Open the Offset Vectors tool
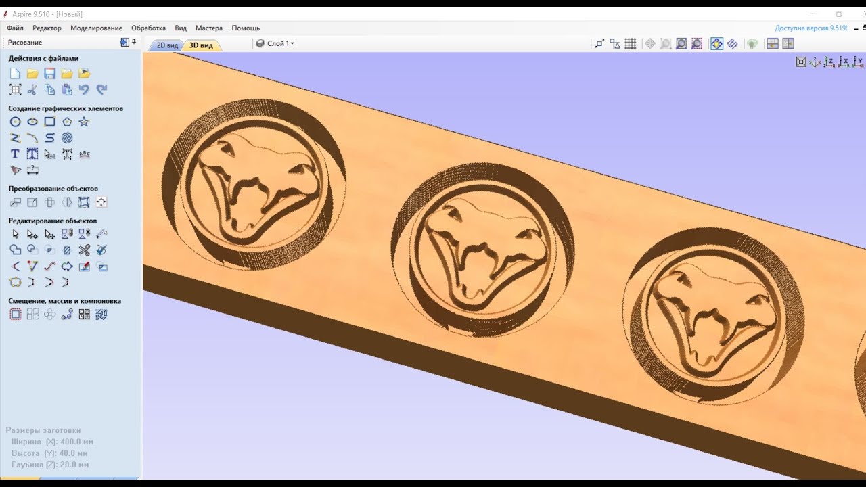 15,315
